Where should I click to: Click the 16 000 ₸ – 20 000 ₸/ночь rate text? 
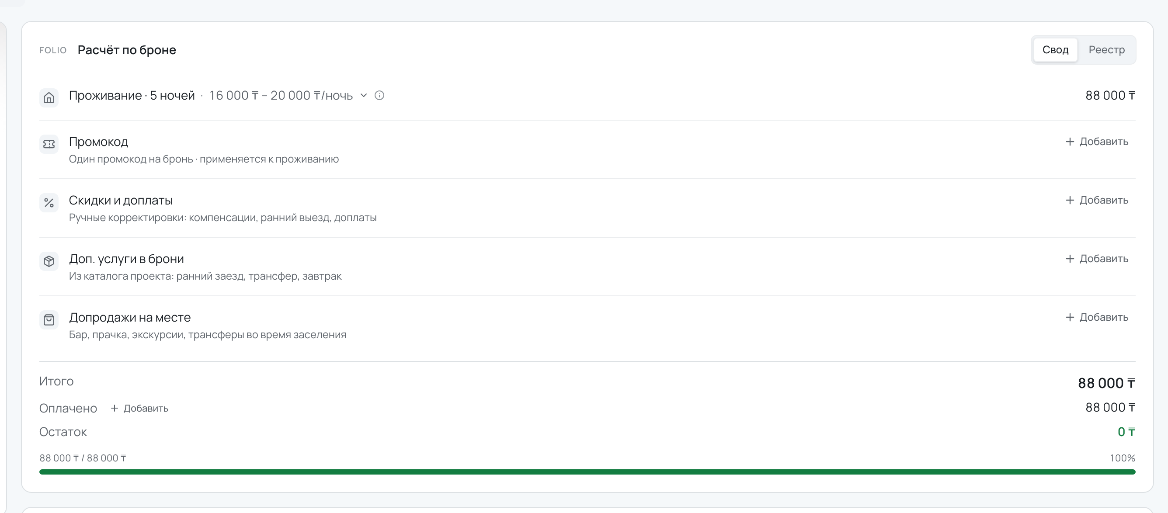pyautogui.click(x=281, y=95)
